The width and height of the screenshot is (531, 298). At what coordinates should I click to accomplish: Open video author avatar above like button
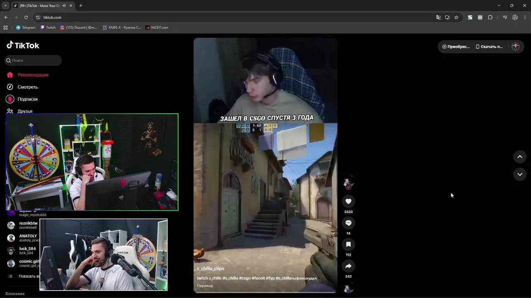coord(348,184)
